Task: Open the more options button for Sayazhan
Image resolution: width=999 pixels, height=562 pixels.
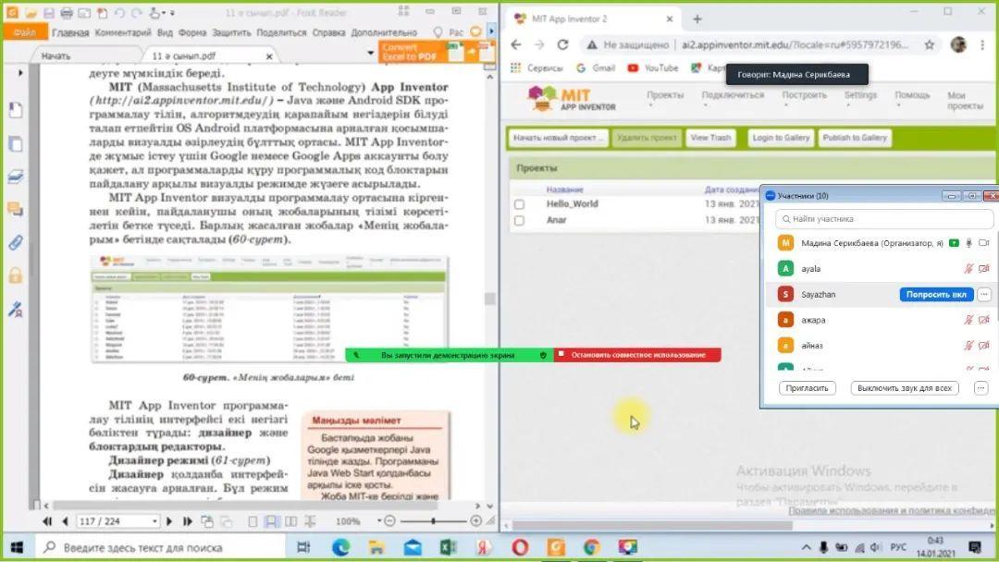Action: pos(984,295)
